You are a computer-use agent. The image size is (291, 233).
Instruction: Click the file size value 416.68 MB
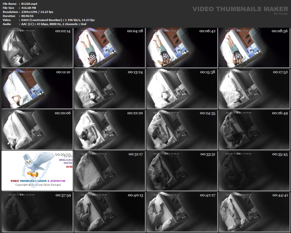click(29, 8)
